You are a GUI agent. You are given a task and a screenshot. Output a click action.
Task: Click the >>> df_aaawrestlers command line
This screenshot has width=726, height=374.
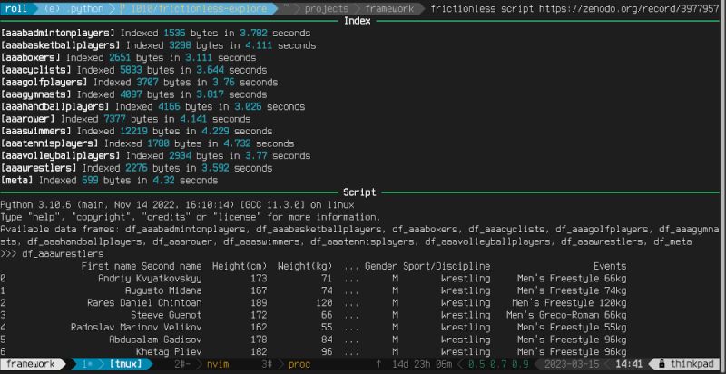[x=52, y=253]
